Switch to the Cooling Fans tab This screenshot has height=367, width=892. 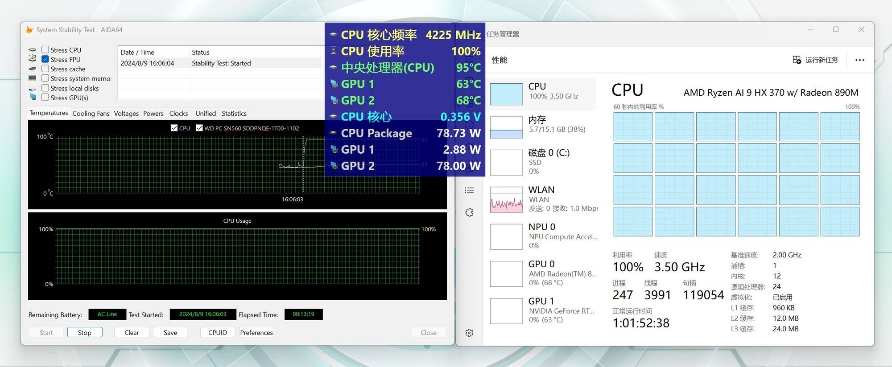(91, 114)
